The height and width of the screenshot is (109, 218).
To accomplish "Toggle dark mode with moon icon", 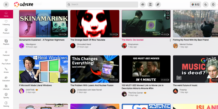I will coord(206,5).
